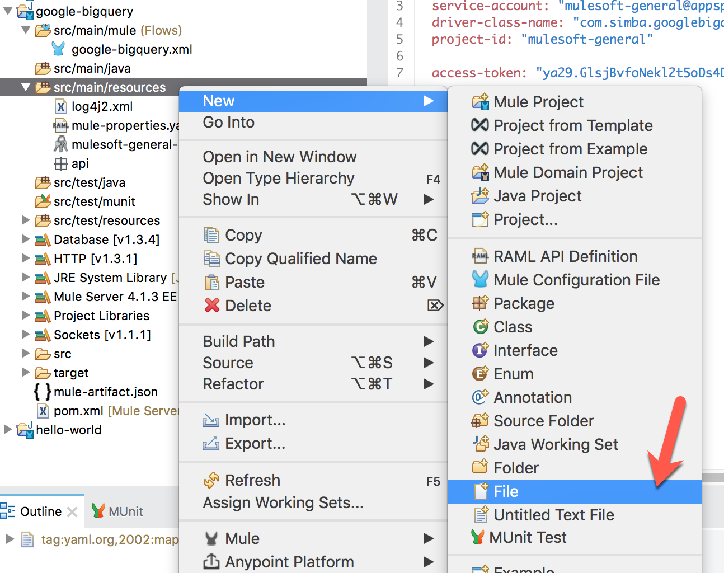Expand the target folder
Image resolution: width=724 pixels, height=573 pixels.
tap(26, 373)
